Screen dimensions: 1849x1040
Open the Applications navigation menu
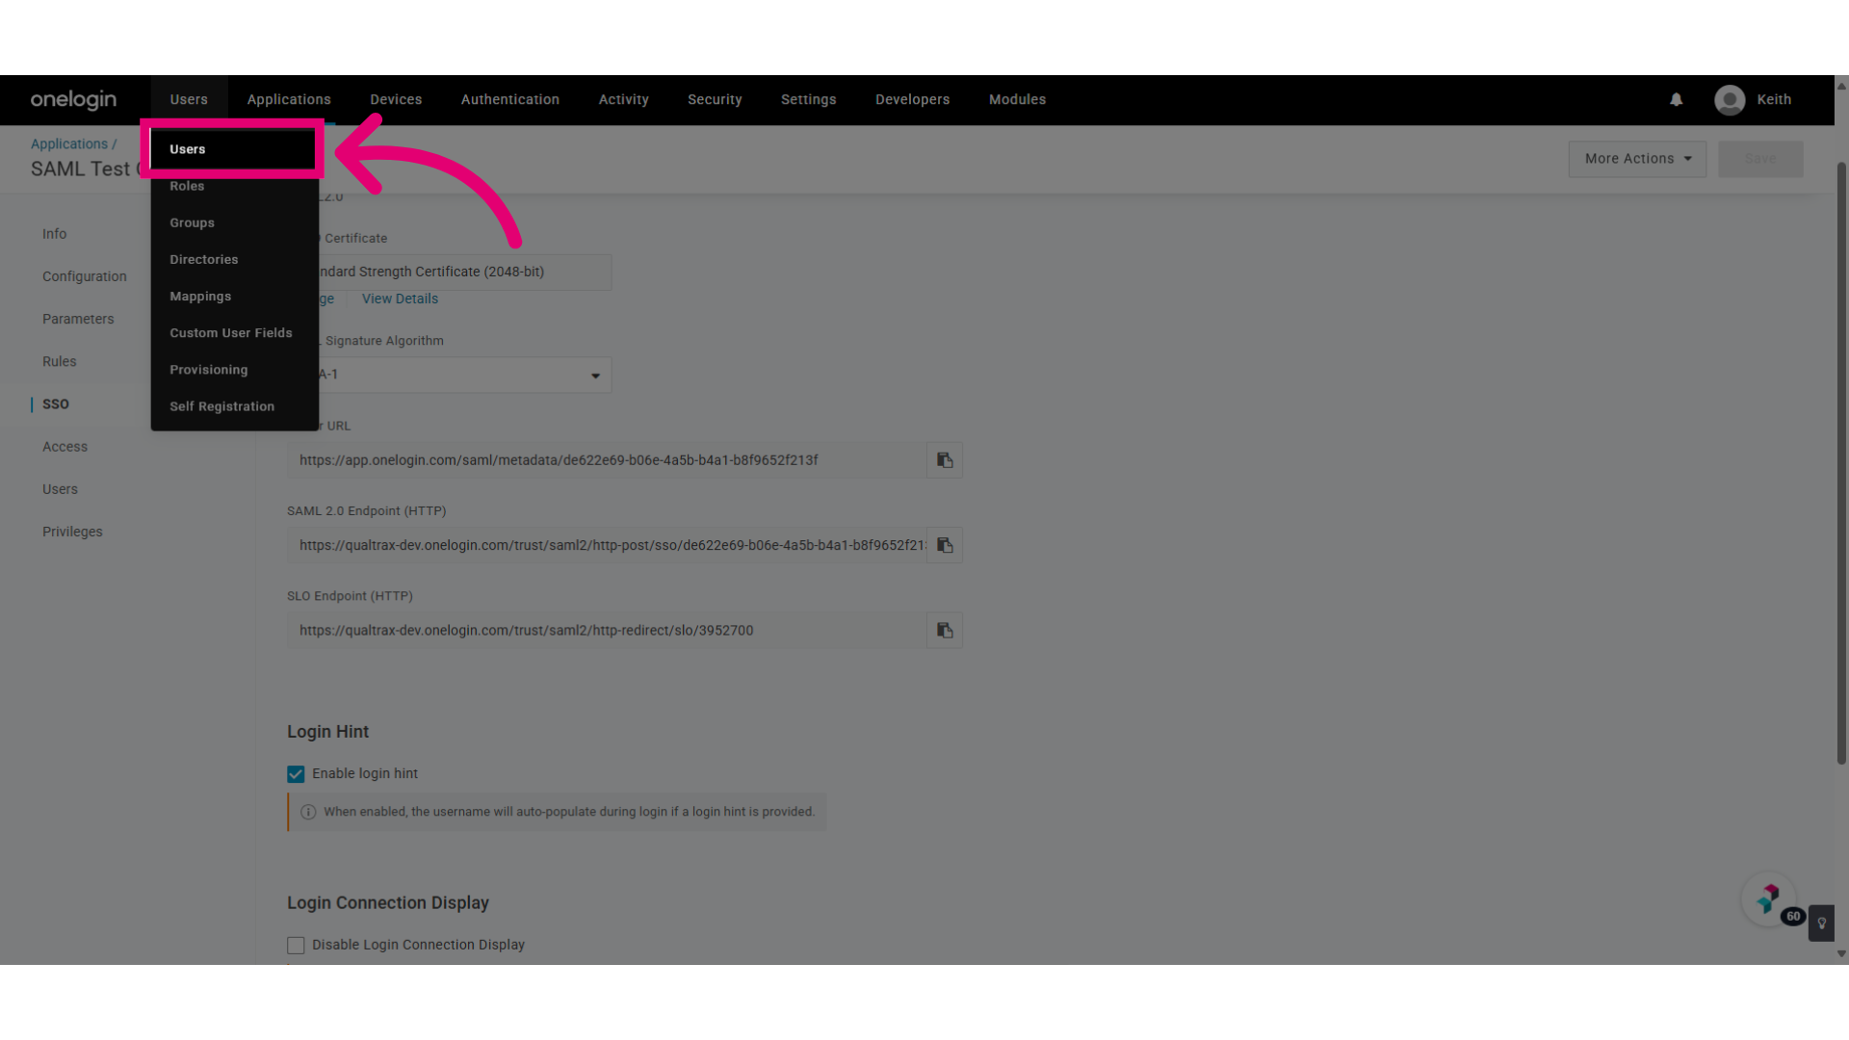coord(289,100)
